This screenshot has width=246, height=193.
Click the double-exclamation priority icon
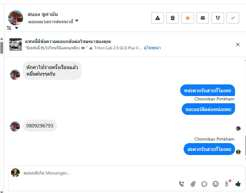(x=218, y=18)
